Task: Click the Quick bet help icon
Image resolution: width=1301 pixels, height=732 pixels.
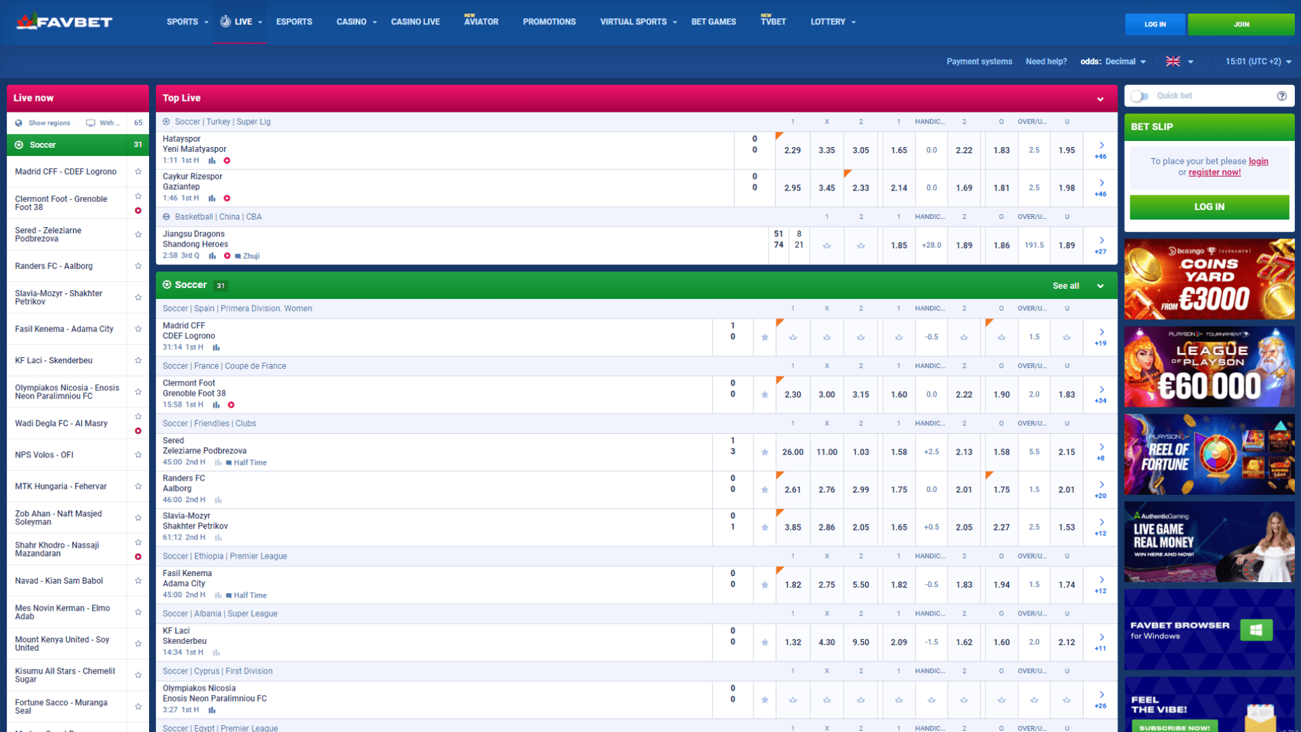Action: click(1281, 96)
